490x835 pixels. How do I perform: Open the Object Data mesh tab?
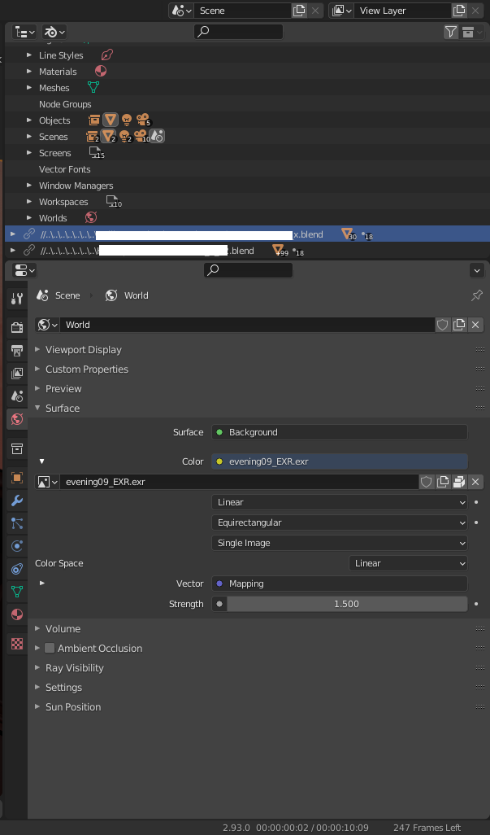tap(17, 592)
